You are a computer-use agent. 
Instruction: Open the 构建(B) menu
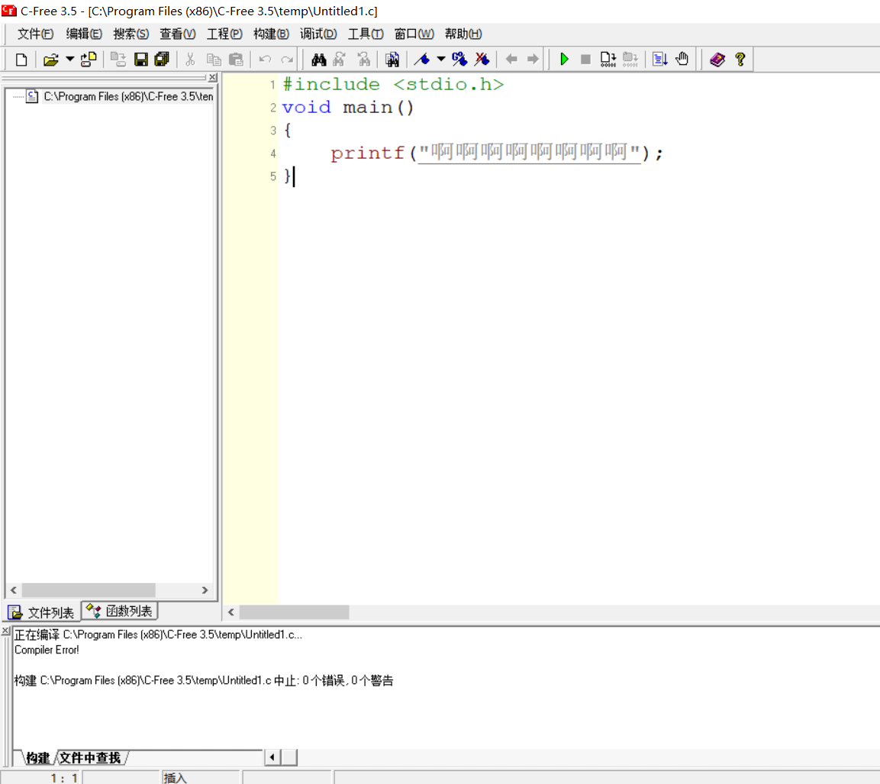pyautogui.click(x=271, y=34)
